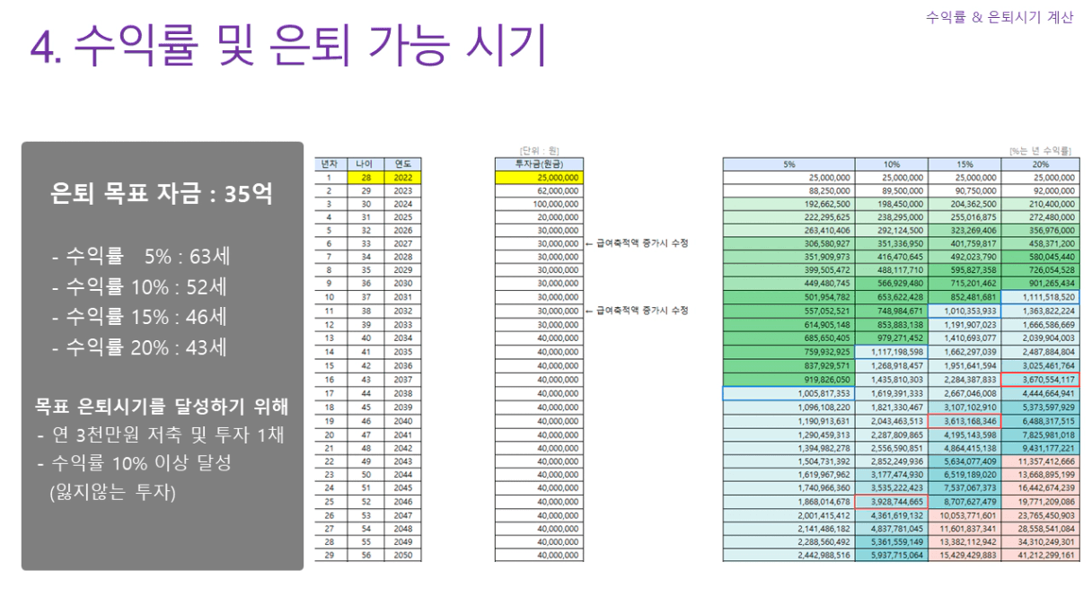Click the note '(잃지않는 투자)'
1092x614 pixels.
[x=111, y=492]
